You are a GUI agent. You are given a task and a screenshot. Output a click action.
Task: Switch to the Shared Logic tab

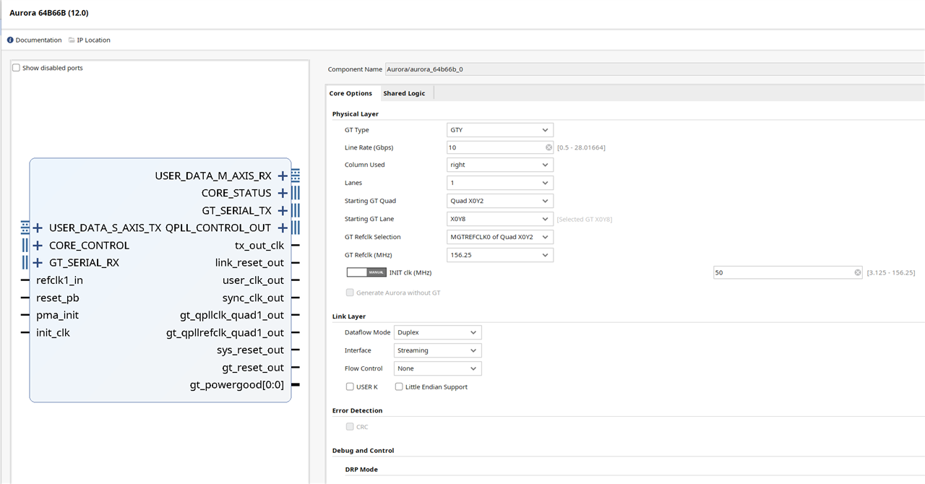[x=404, y=93]
